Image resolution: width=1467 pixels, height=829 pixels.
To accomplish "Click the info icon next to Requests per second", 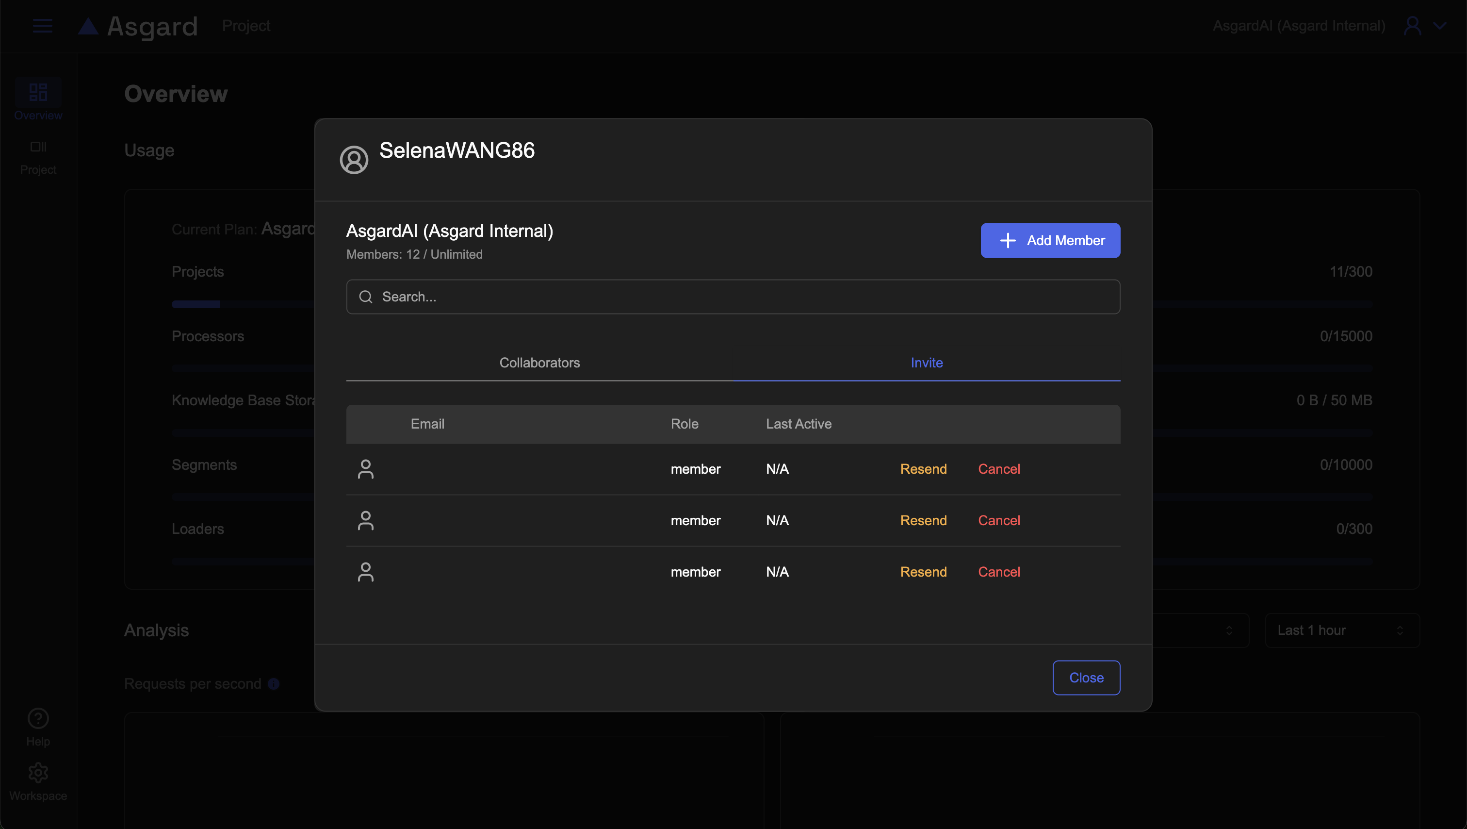I will tap(274, 684).
